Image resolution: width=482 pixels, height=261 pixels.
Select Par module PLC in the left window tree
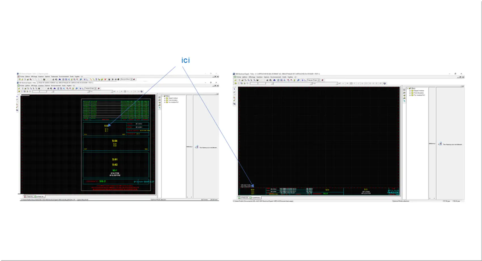coord(174,102)
